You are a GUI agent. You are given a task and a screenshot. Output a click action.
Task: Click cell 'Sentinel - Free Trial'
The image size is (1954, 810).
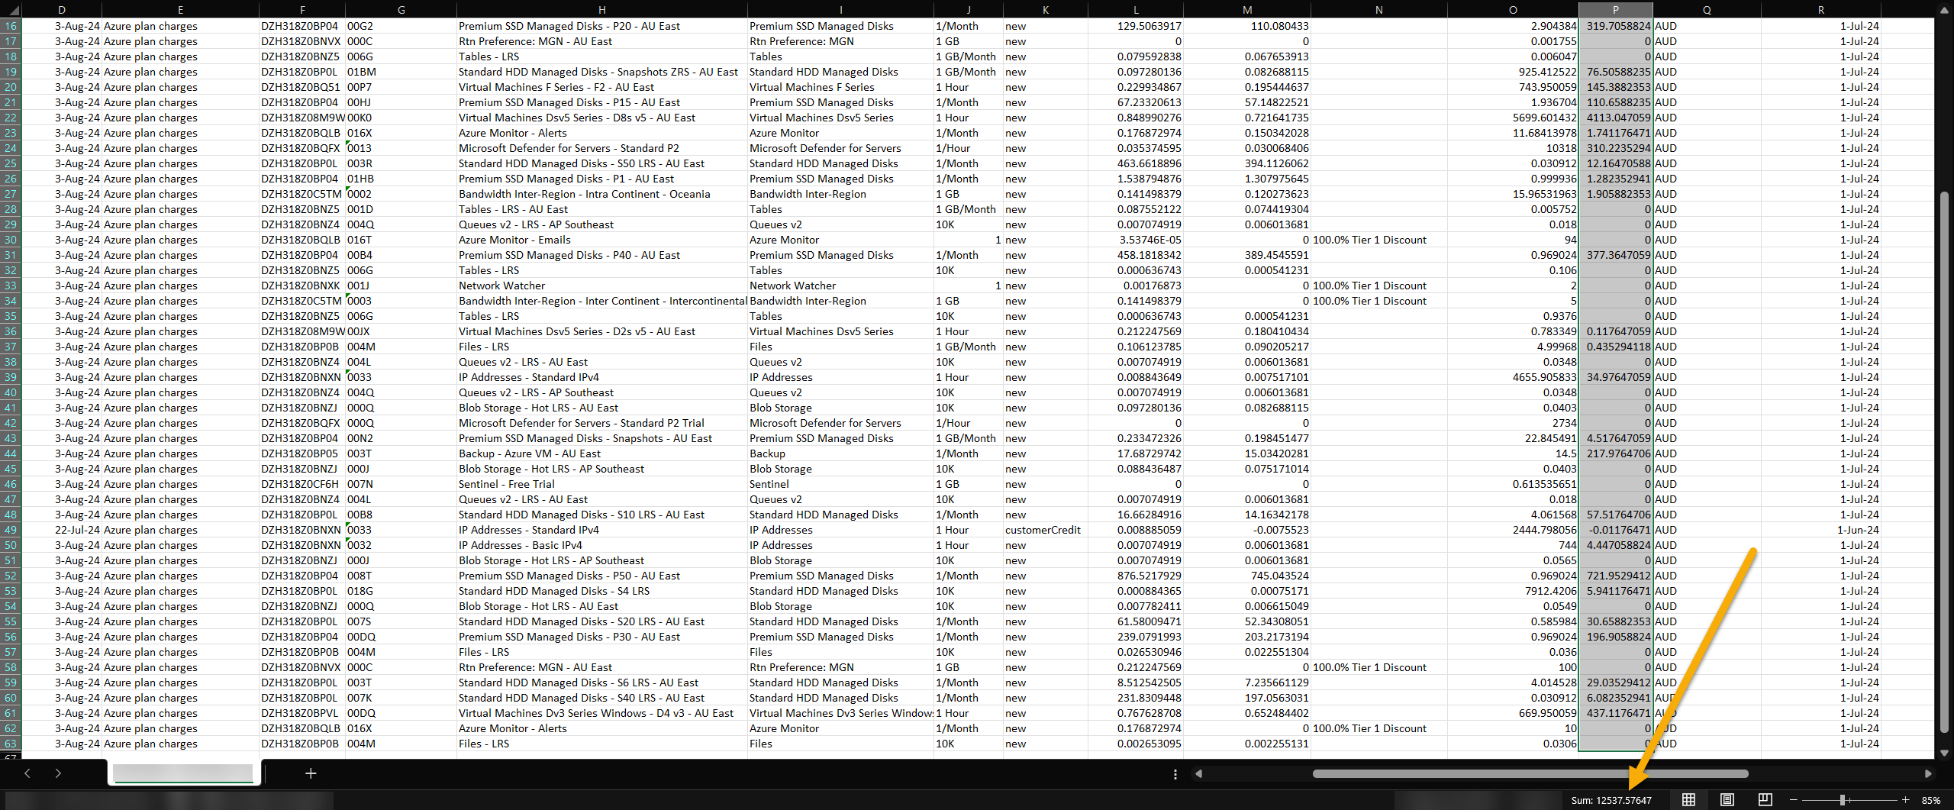coord(601,484)
